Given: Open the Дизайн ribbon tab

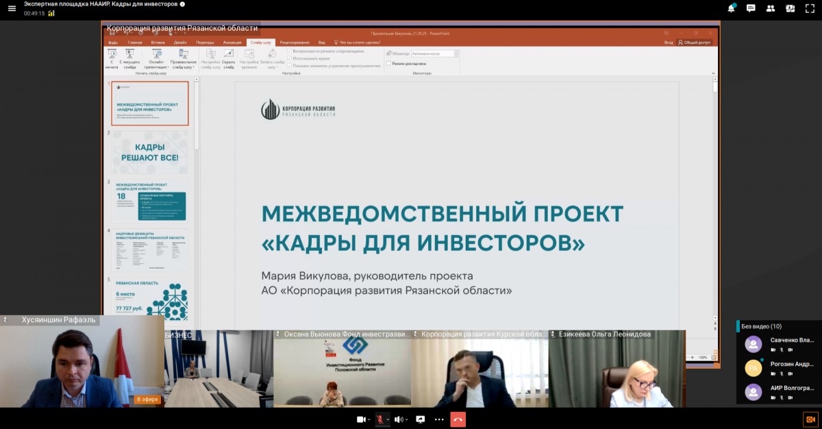Looking at the screenshot, I should tap(180, 42).
